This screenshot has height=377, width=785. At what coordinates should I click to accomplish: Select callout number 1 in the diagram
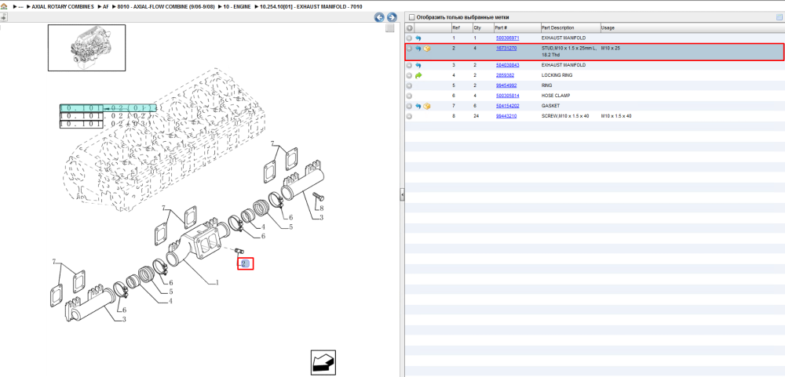(217, 282)
